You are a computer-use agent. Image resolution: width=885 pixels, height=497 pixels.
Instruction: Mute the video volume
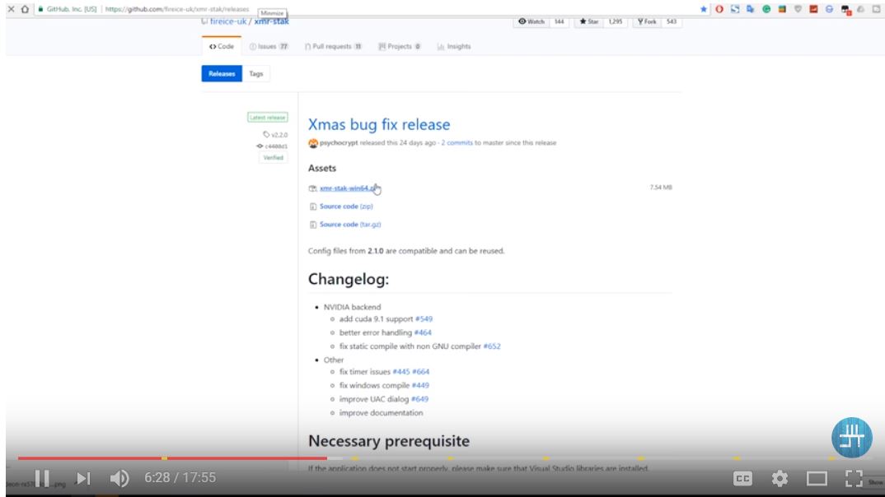tap(119, 478)
